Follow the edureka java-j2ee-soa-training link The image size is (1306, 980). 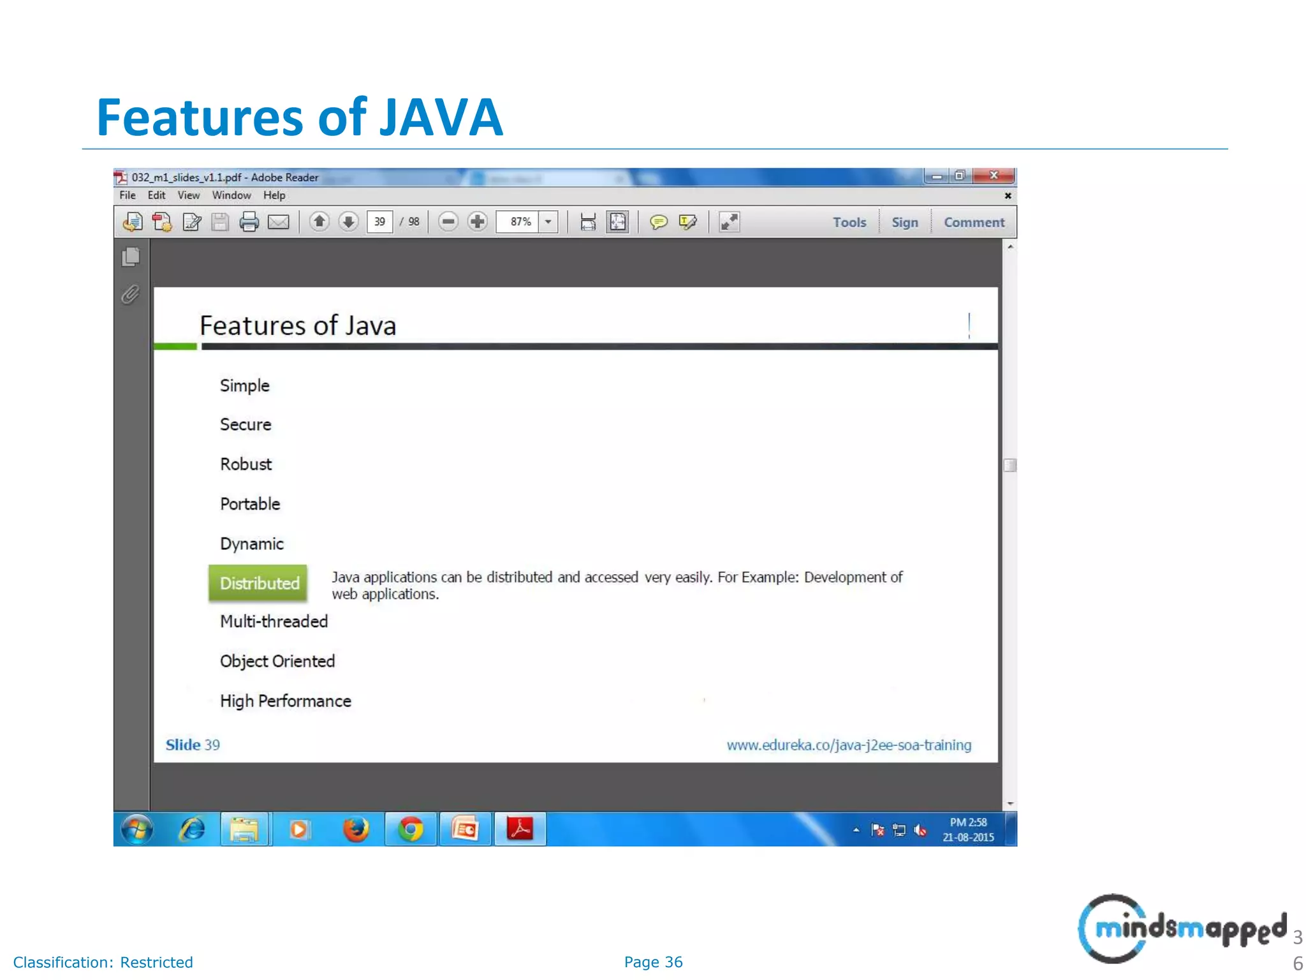point(849,745)
